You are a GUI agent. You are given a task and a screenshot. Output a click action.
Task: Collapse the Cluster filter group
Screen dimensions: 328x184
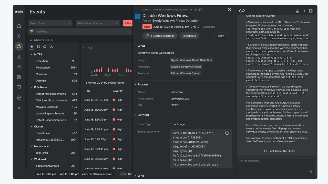tap(32, 126)
